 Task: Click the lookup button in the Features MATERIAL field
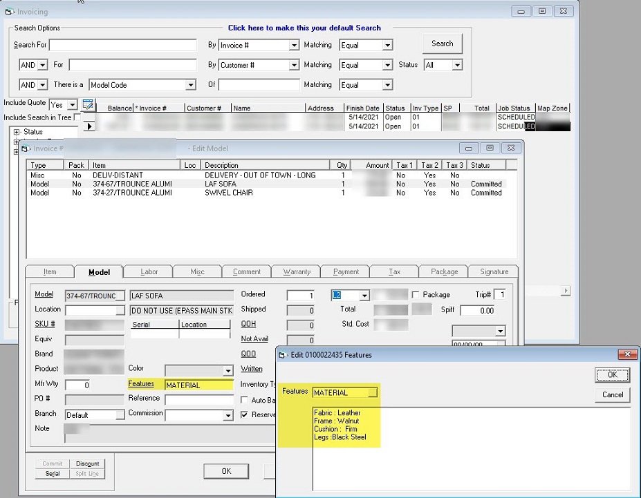373,393
